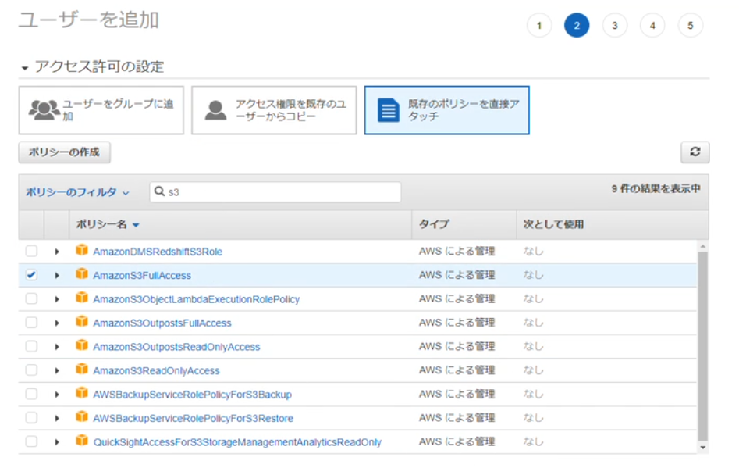Image resolution: width=739 pixels, height=468 pixels.
Task: Click the orange box icon for AmazonDMSRedshiftS3Role
Action: 82,250
